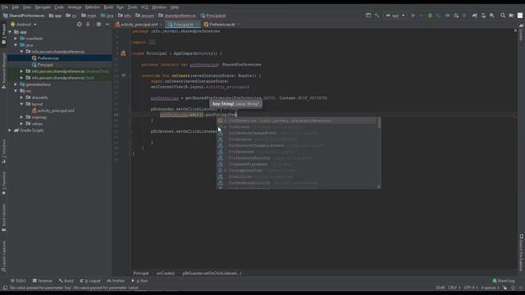Open the Navigate menu

pyautogui.click(x=43, y=7)
